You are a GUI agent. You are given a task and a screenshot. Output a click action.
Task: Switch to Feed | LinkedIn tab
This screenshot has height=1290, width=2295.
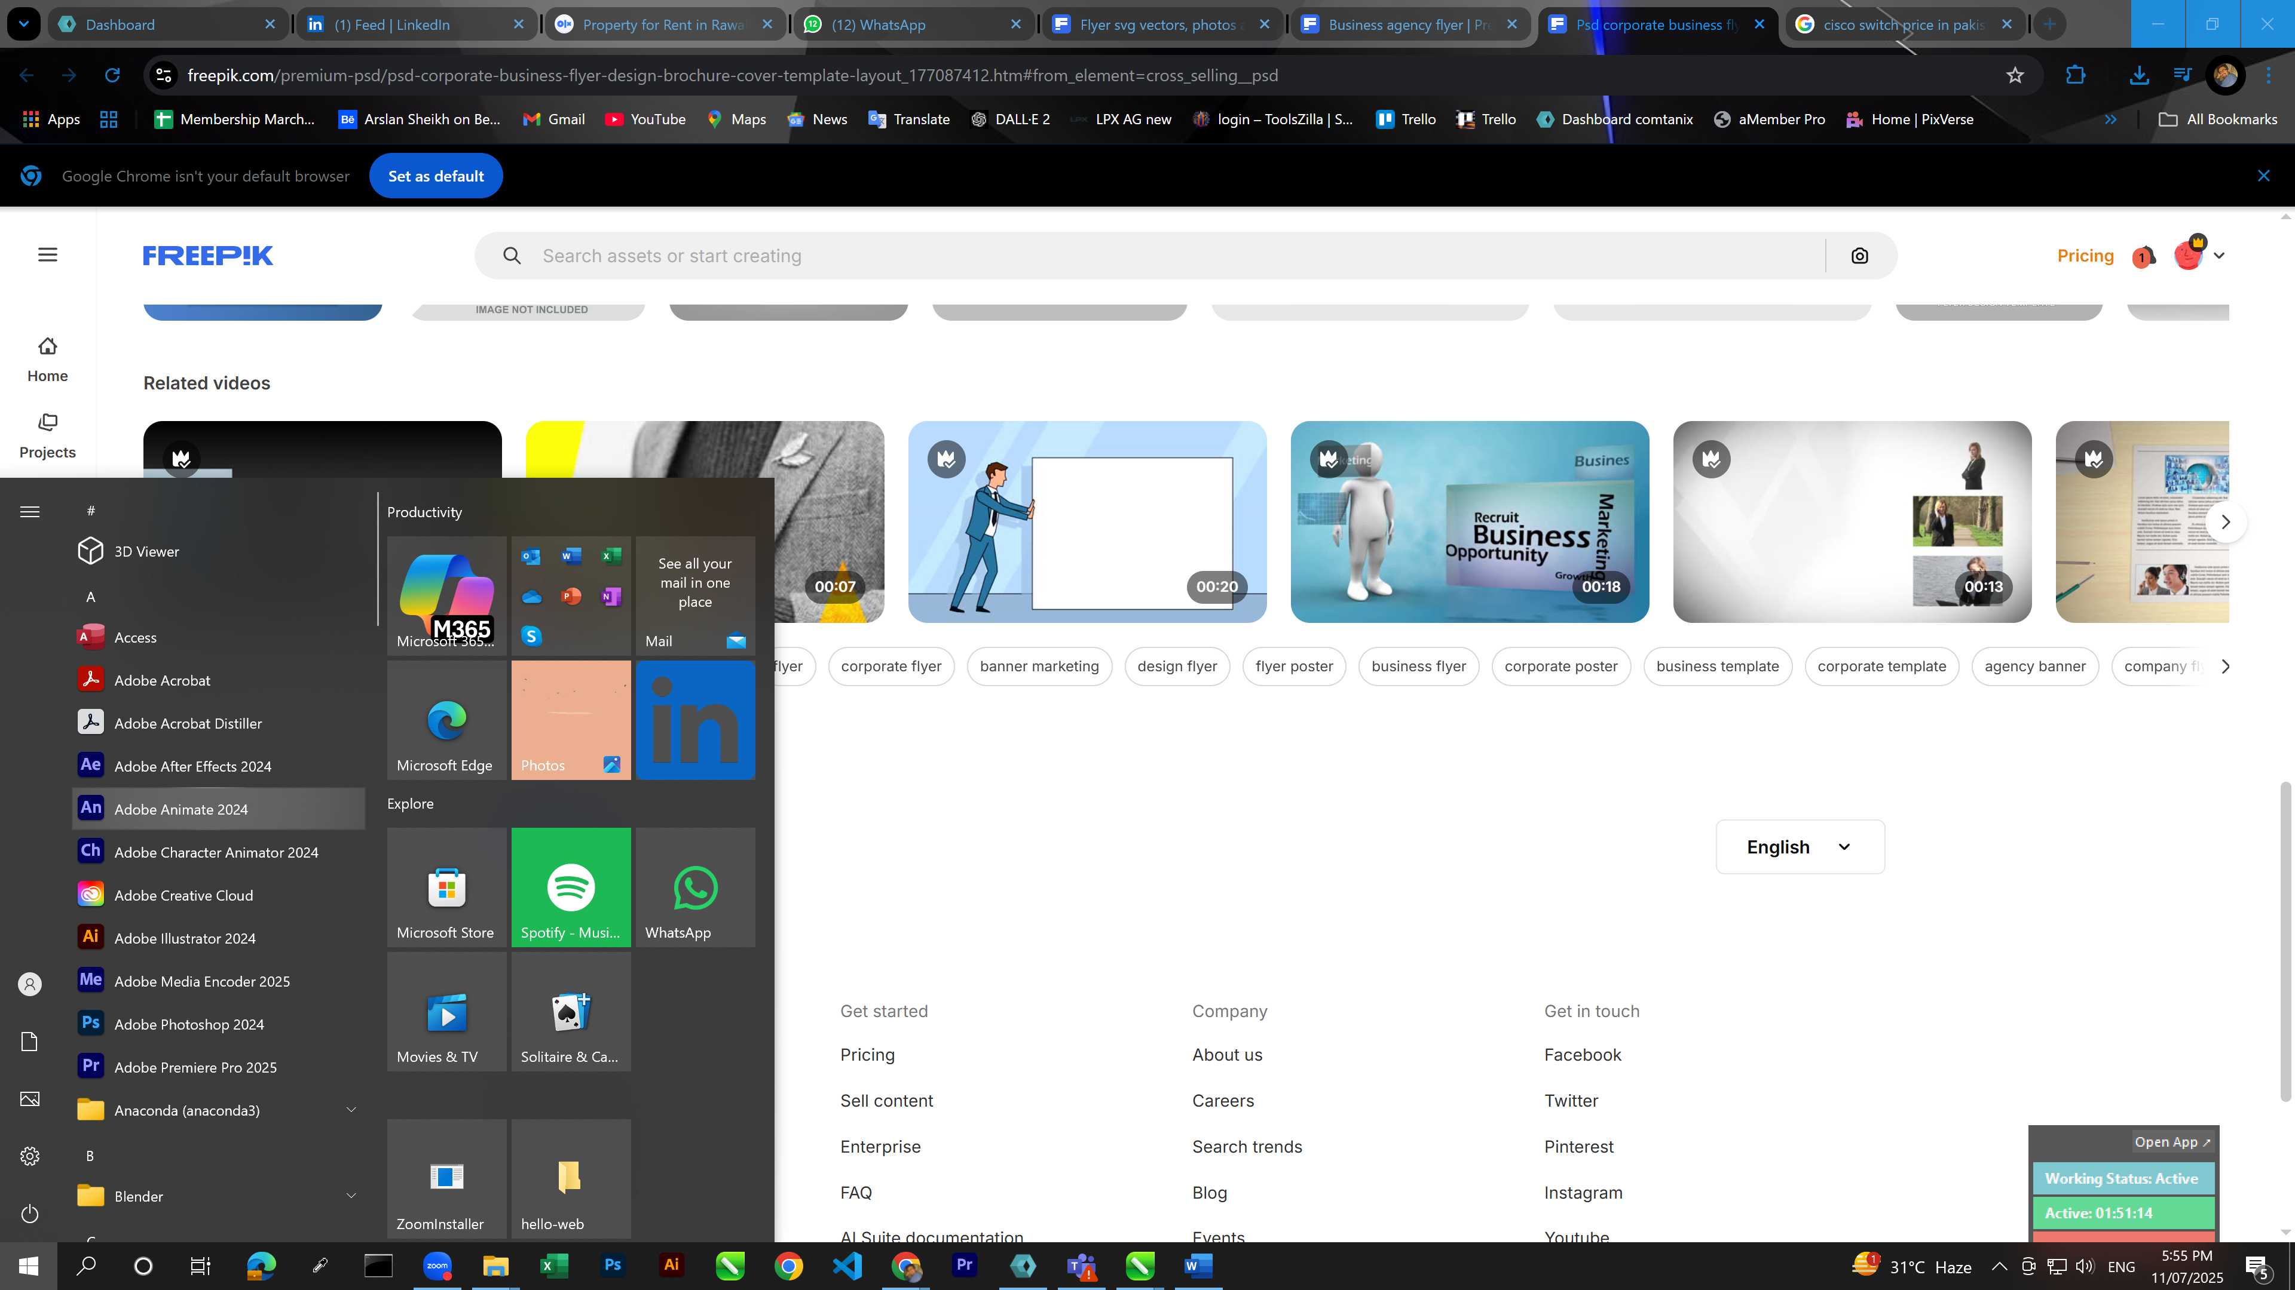tap(415, 25)
